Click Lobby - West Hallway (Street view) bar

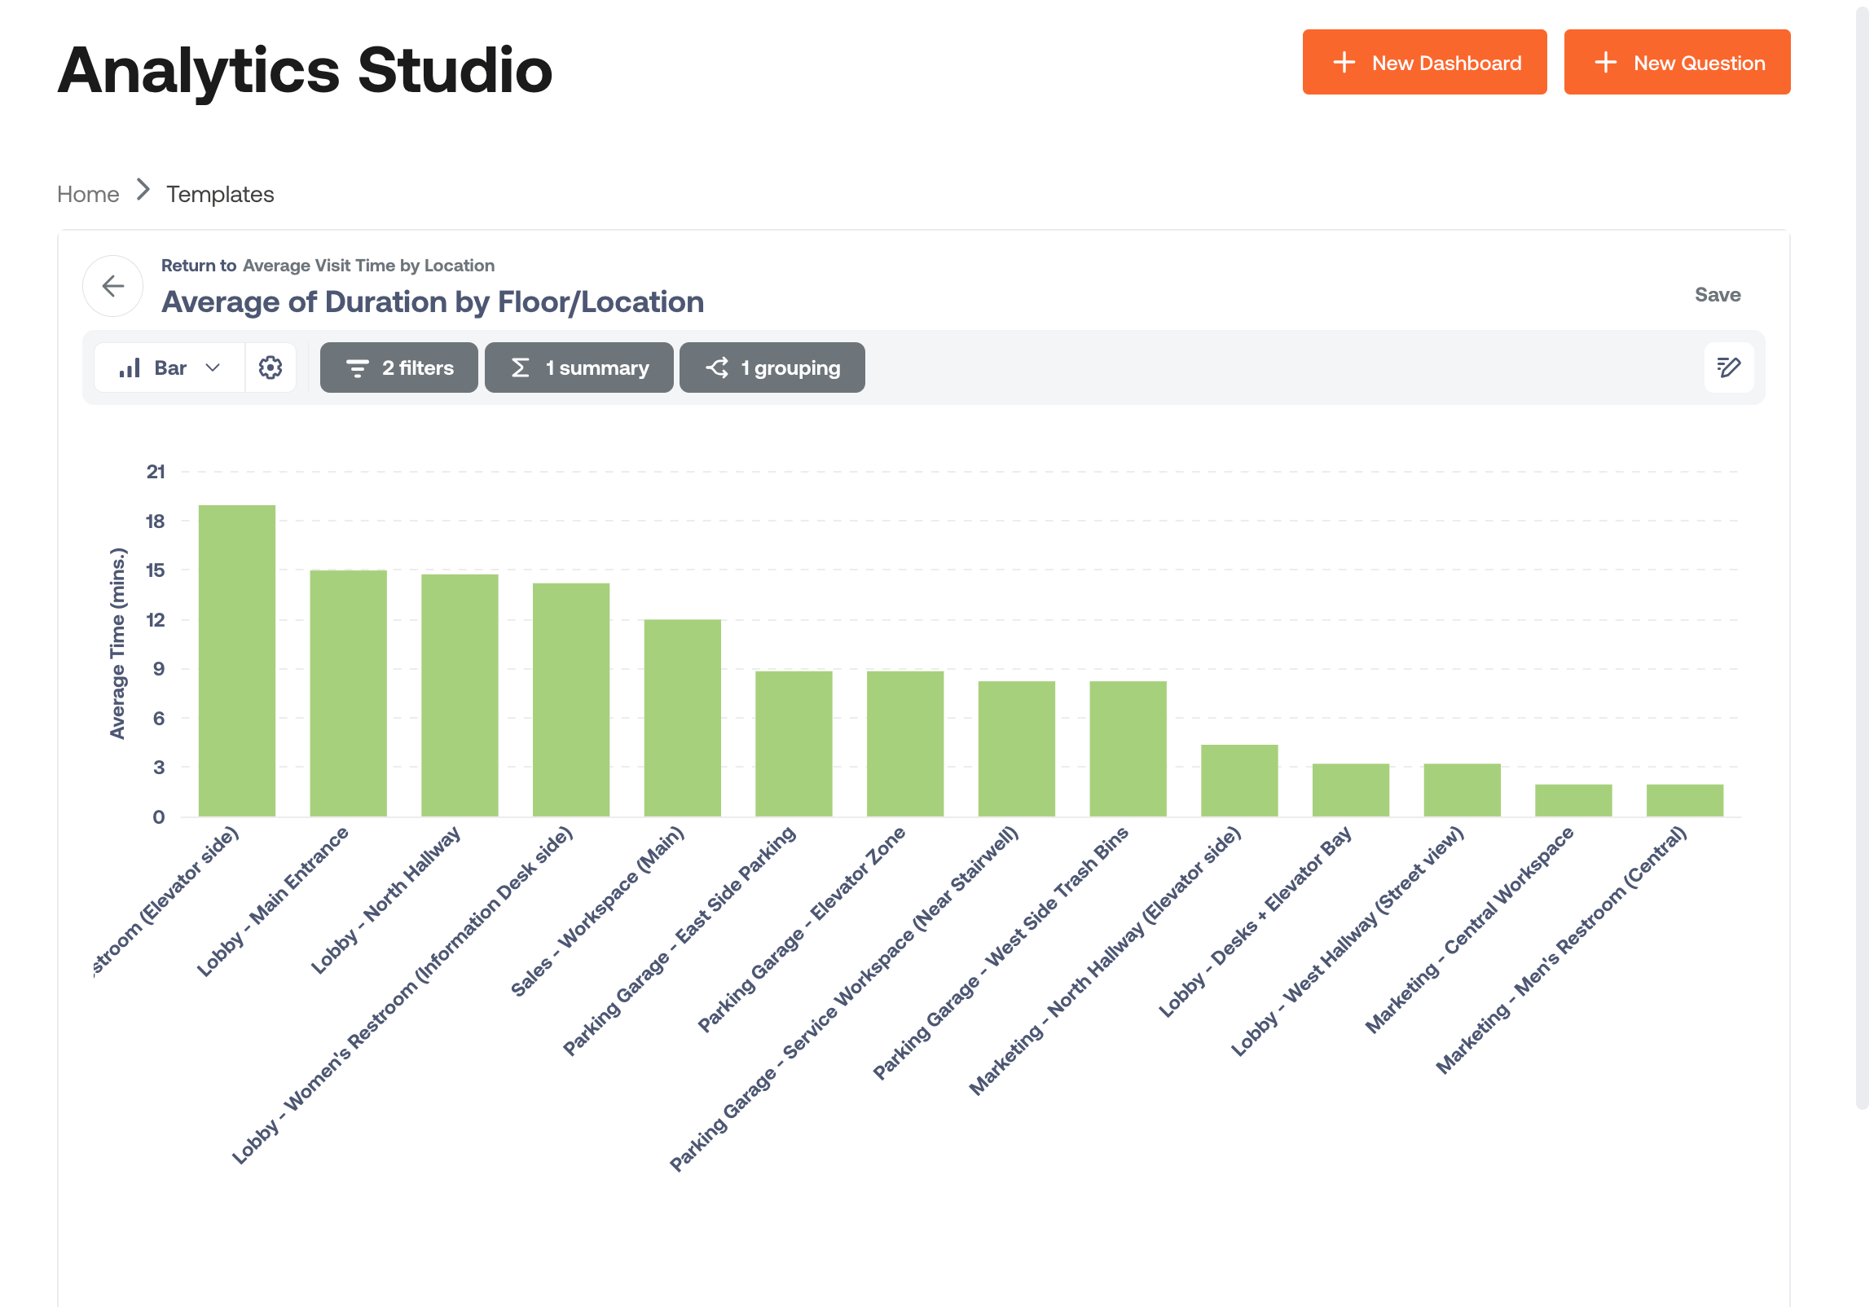(1463, 790)
